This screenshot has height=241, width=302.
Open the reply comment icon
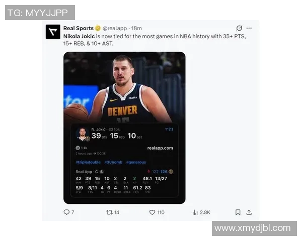click(x=66, y=212)
